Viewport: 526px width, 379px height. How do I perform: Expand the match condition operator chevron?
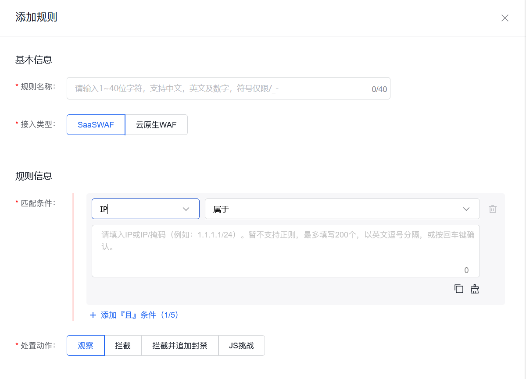(x=466, y=209)
